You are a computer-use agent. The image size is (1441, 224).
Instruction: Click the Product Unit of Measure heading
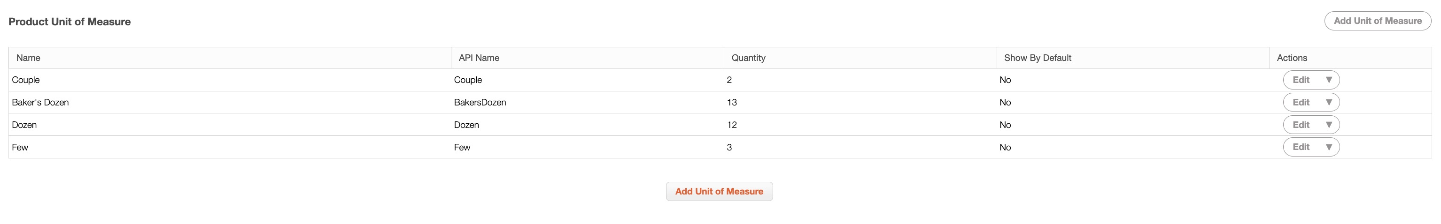(70, 22)
